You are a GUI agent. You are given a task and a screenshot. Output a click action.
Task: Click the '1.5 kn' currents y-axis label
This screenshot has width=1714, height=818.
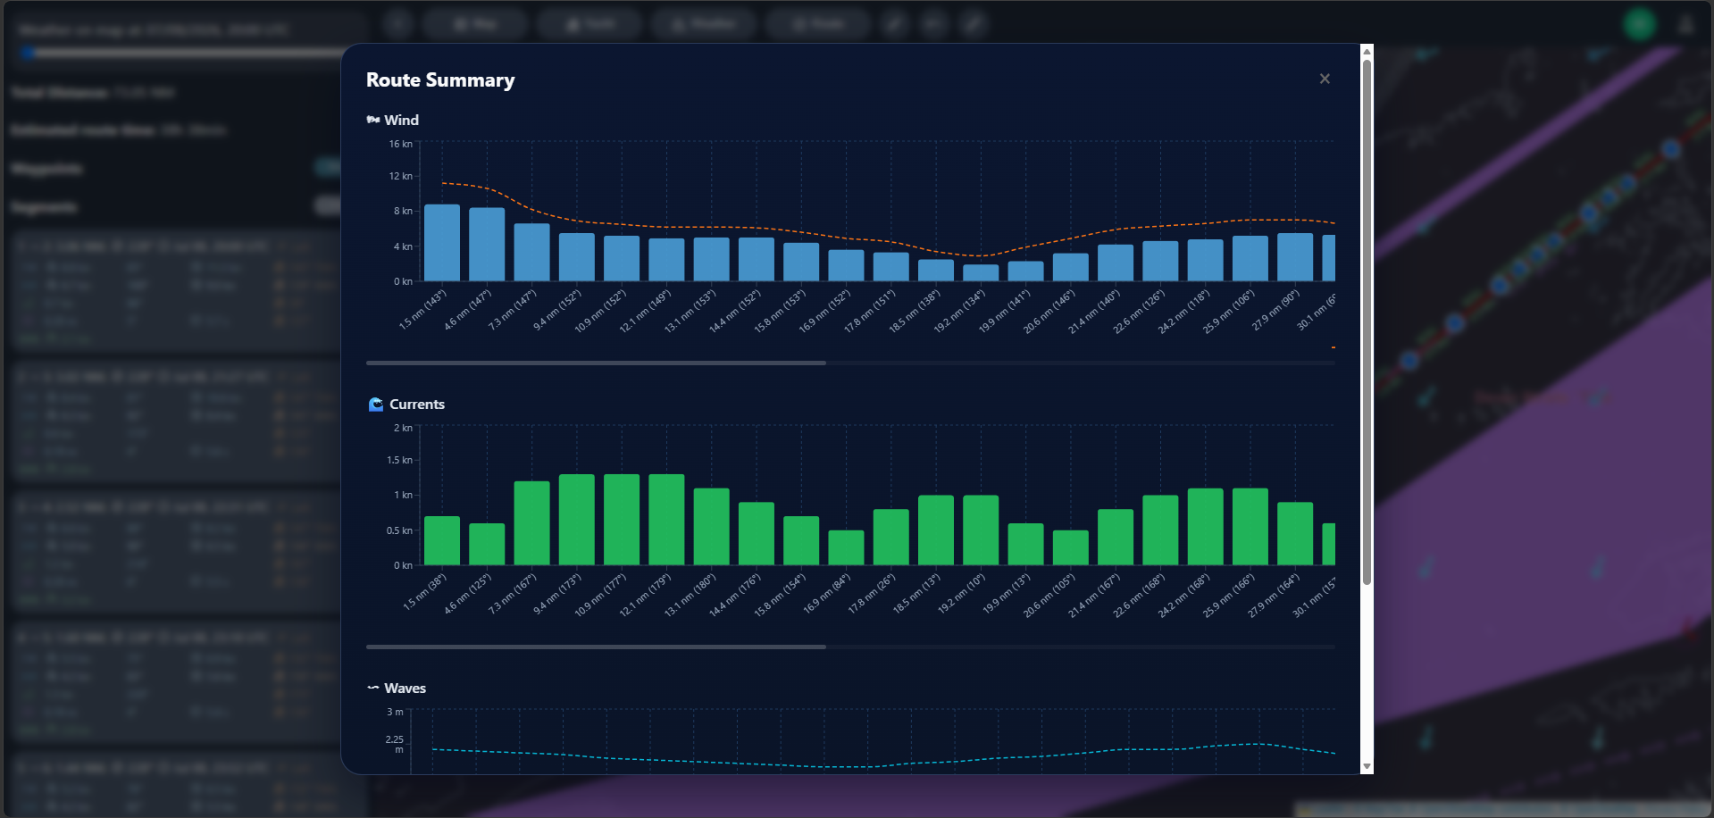[399, 460]
